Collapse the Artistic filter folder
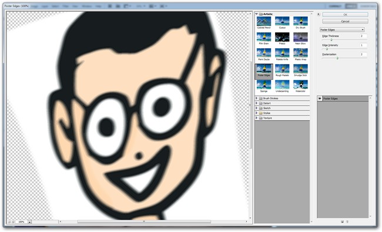 [x=257, y=14]
